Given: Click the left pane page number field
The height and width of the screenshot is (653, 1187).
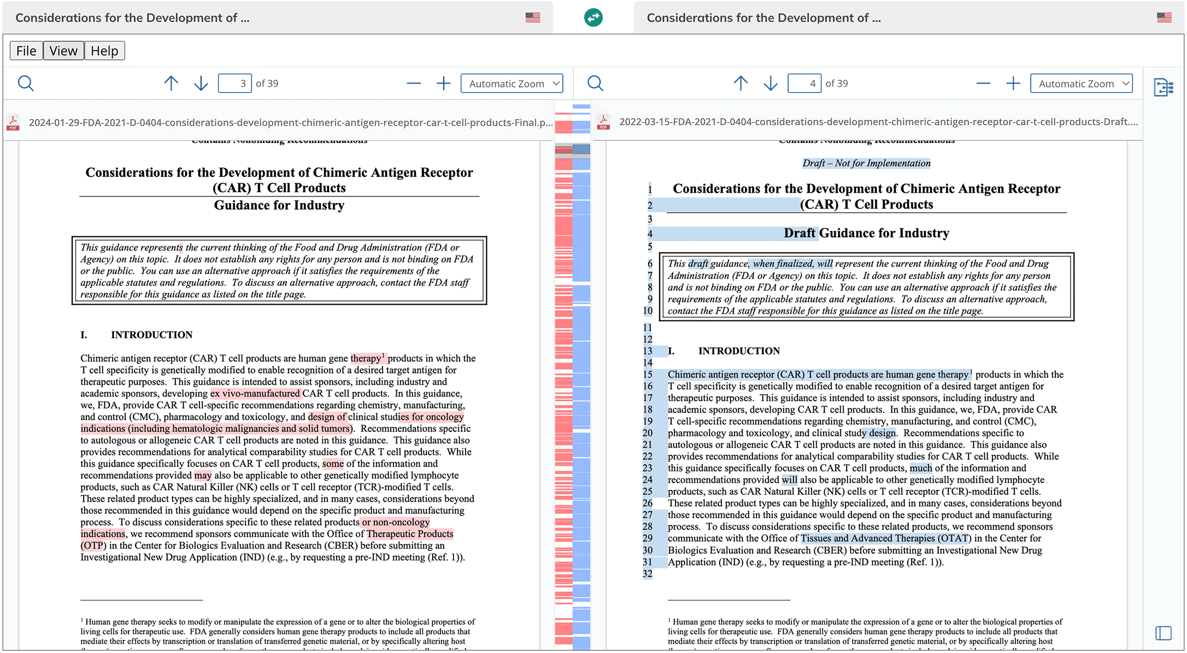Looking at the screenshot, I should [235, 84].
